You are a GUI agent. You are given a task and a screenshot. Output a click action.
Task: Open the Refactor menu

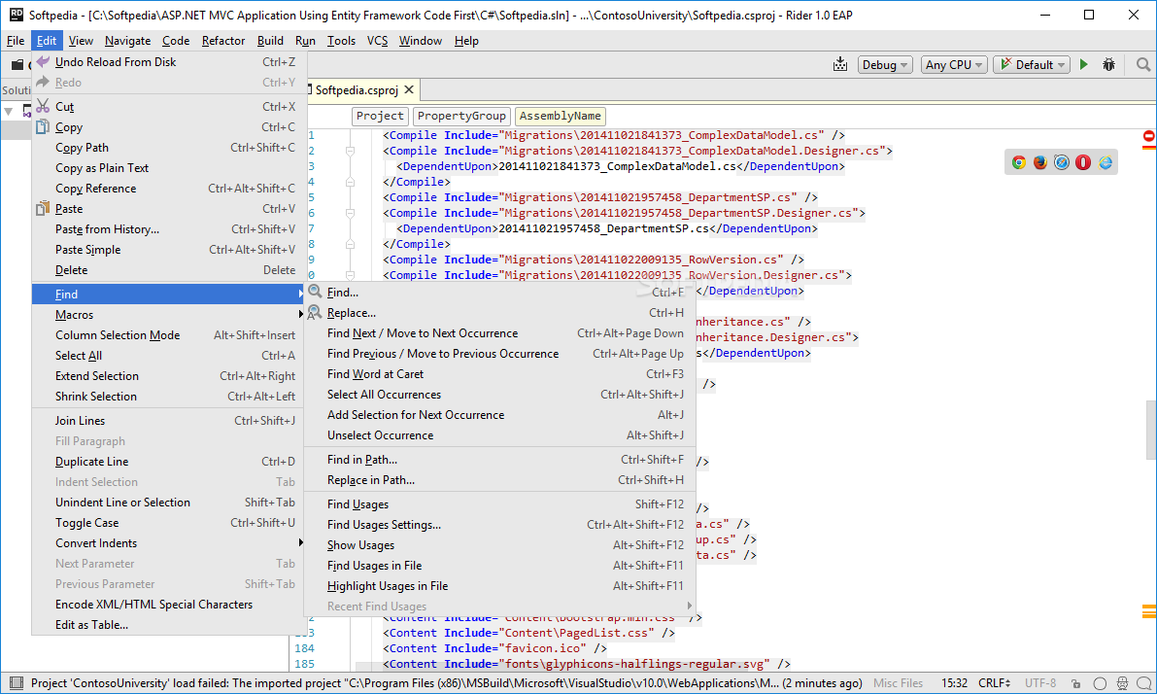coord(222,41)
